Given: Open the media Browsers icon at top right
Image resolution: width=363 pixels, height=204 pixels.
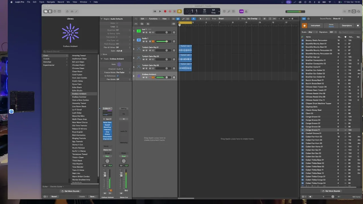Looking at the screenshot, I should (x=358, y=11).
